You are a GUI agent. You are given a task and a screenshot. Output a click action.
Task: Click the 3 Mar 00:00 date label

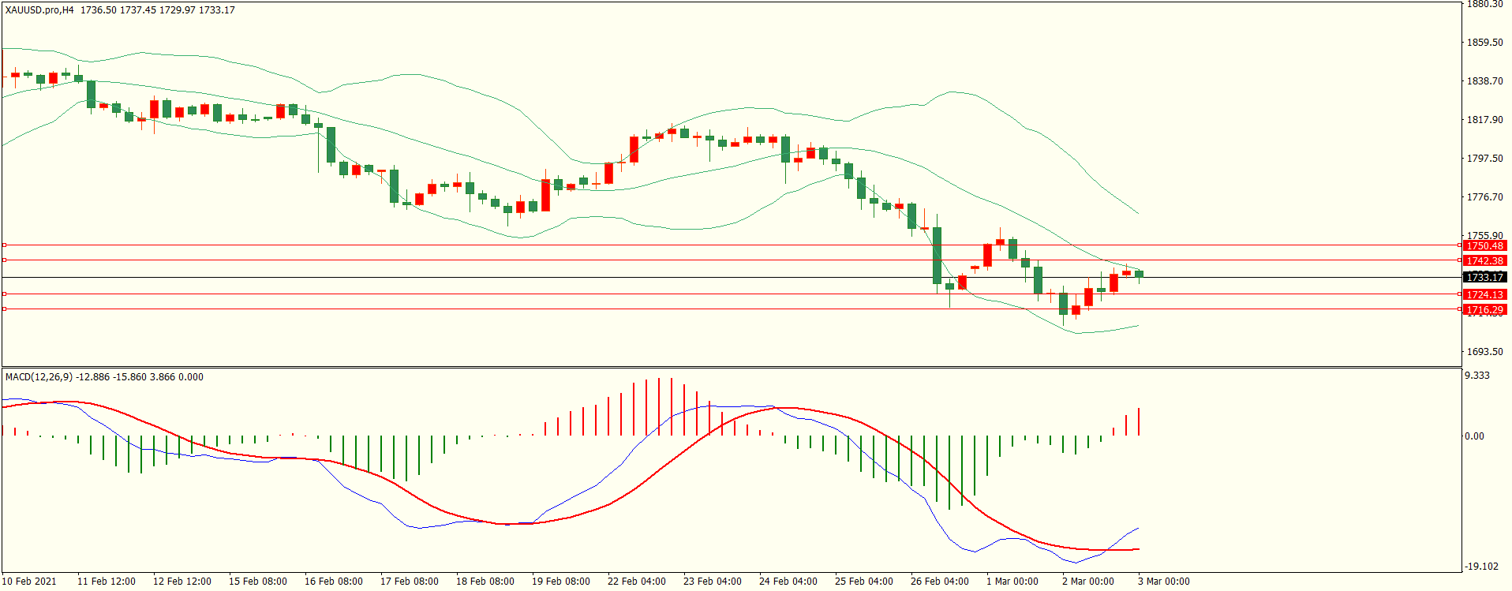click(1163, 582)
